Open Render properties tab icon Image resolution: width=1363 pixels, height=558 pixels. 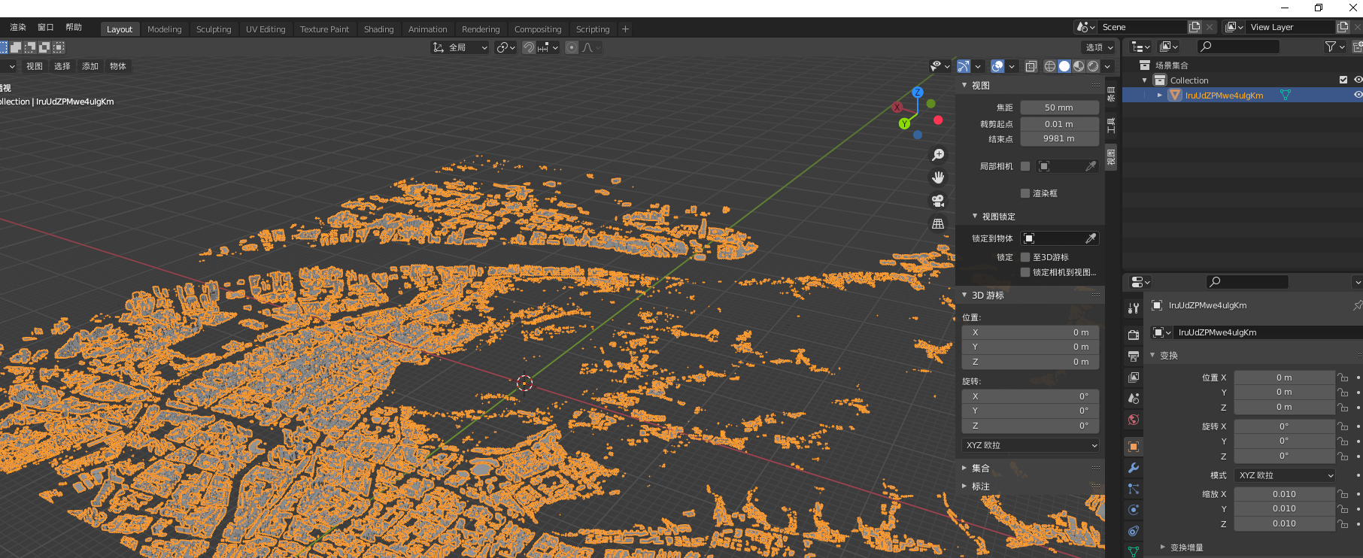[1134, 335]
